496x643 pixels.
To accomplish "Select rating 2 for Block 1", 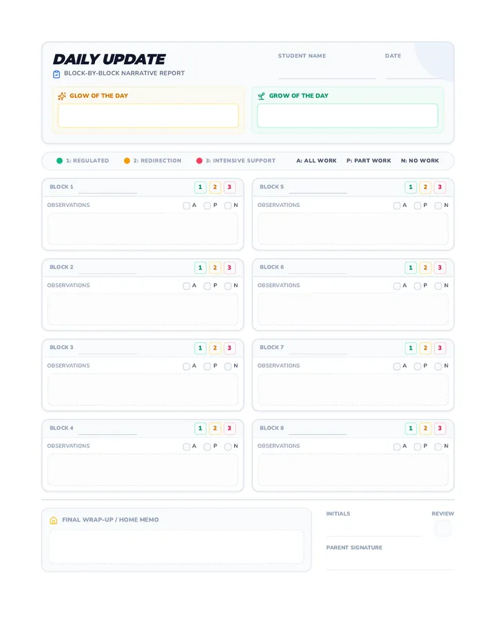I will 215,188.
